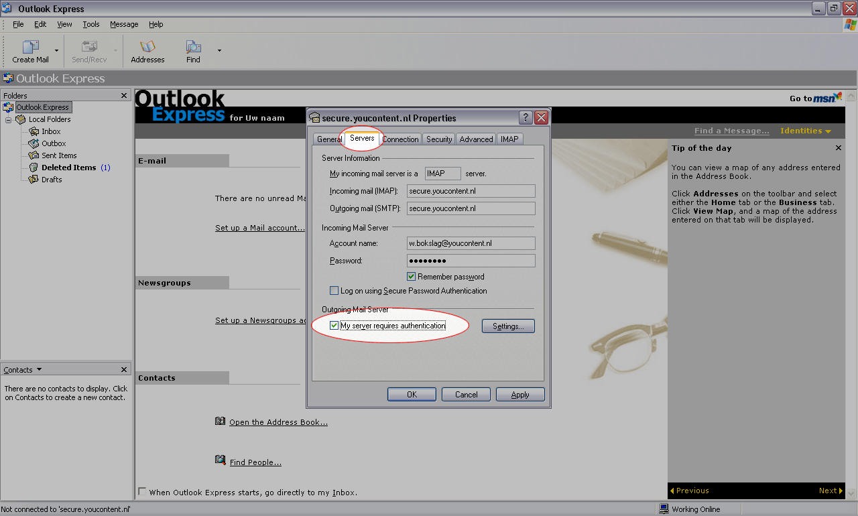
Task: Click the Settings... button
Action: [508, 326]
